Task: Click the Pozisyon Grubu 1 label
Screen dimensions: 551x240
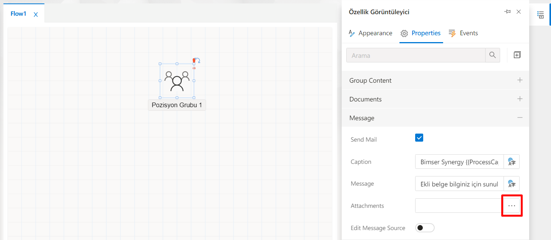Action: pos(177,105)
